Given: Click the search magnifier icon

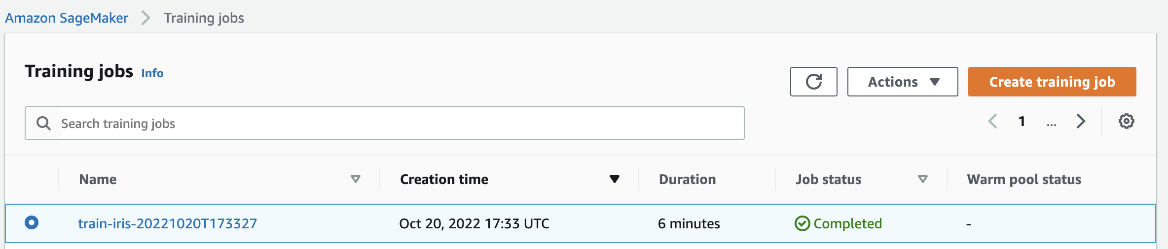Looking at the screenshot, I should point(43,123).
